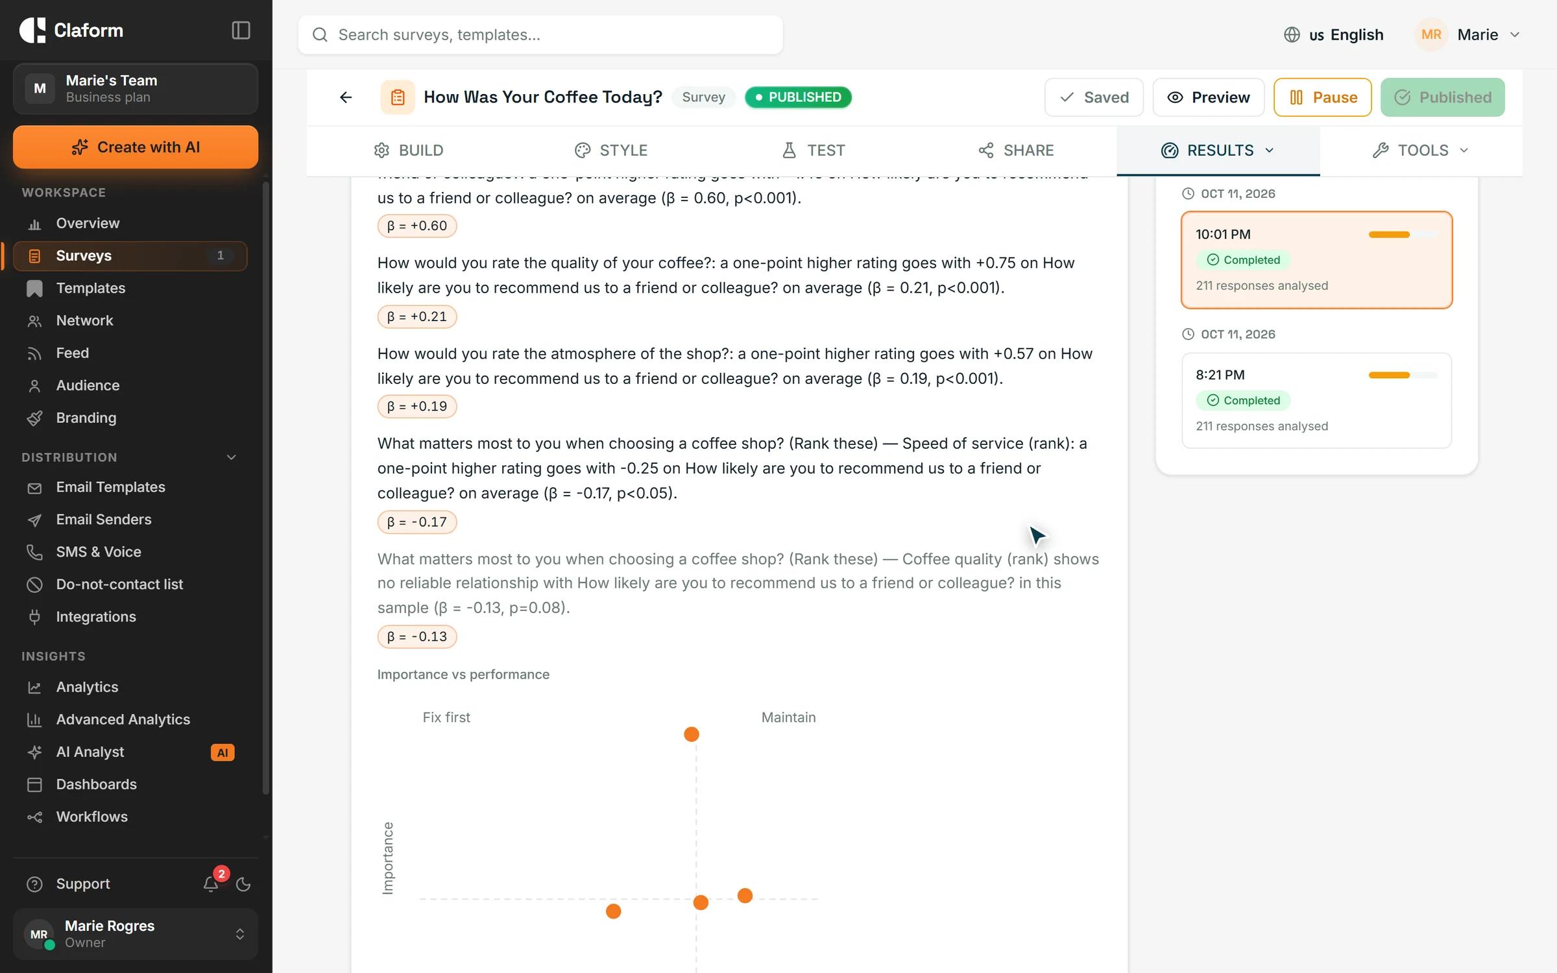Switch to the Share tab

pyautogui.click(x=1016, y=150)
